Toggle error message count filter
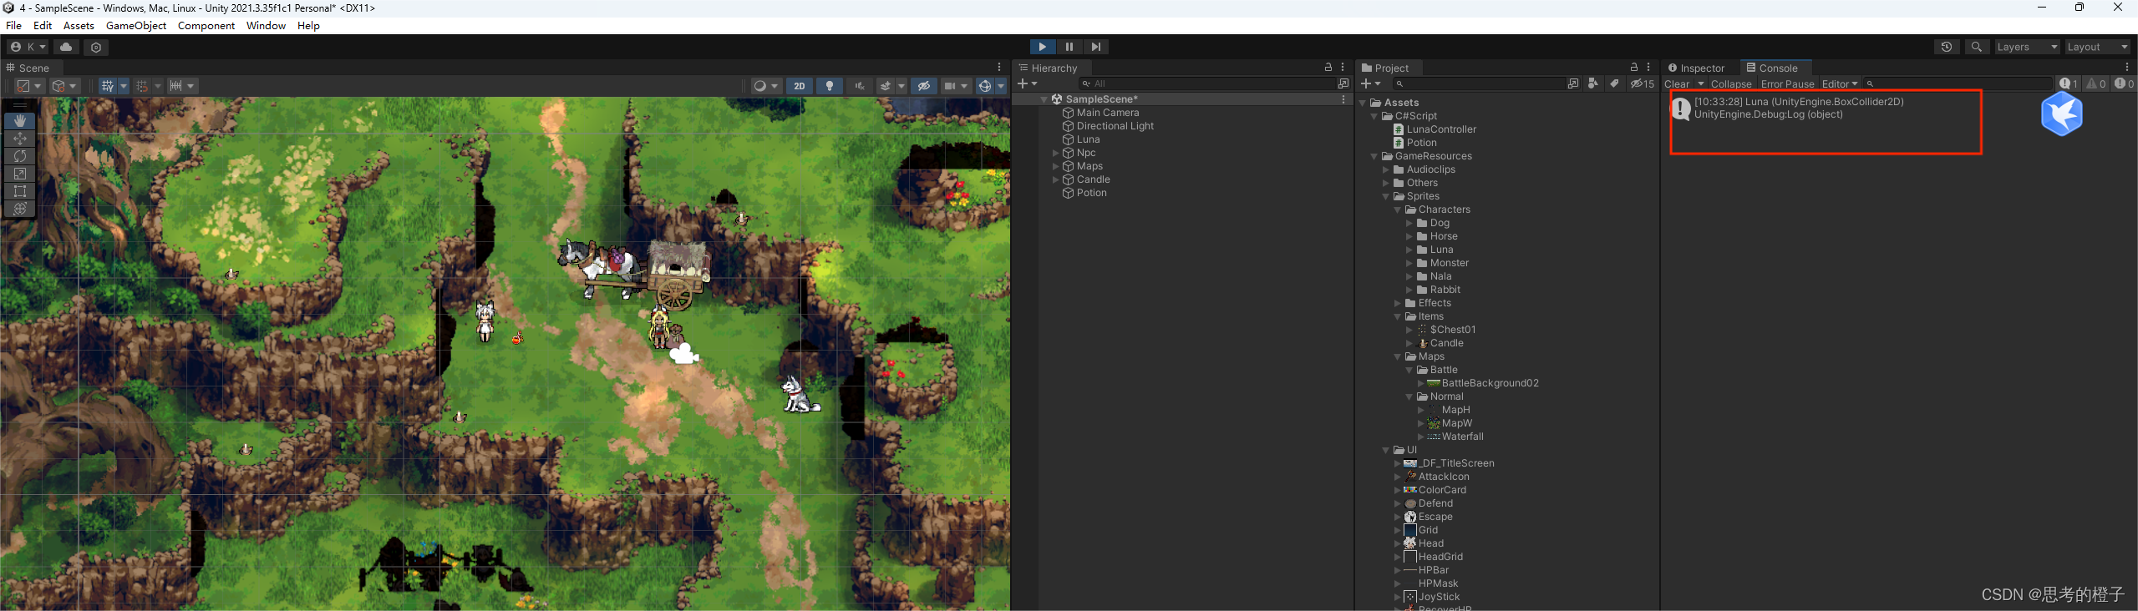The image size is (2138, 611). pos(2123,83)
